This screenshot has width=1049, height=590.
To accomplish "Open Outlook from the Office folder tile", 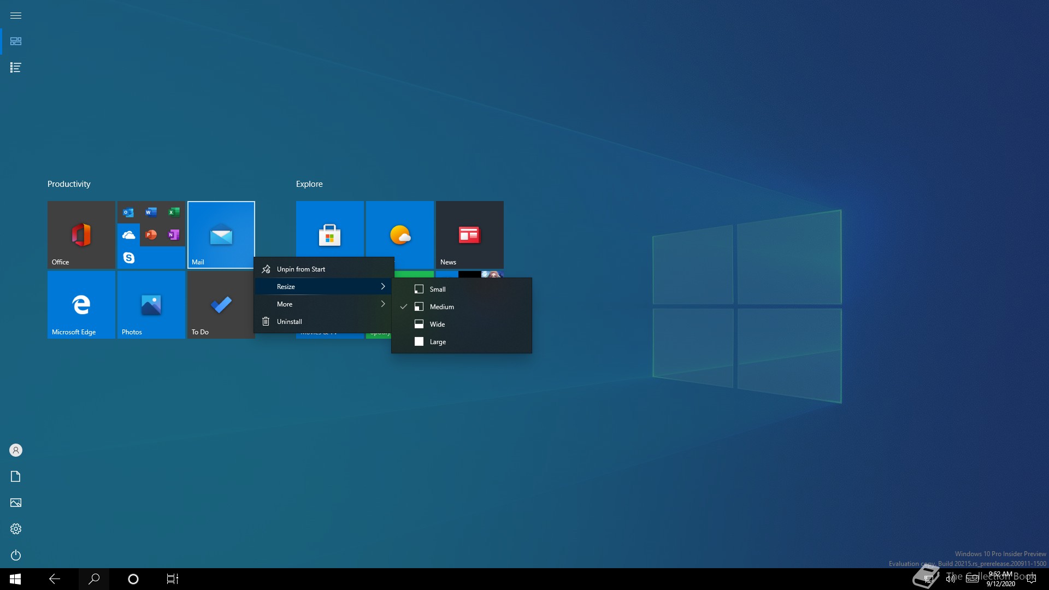I will coord(128,213).
